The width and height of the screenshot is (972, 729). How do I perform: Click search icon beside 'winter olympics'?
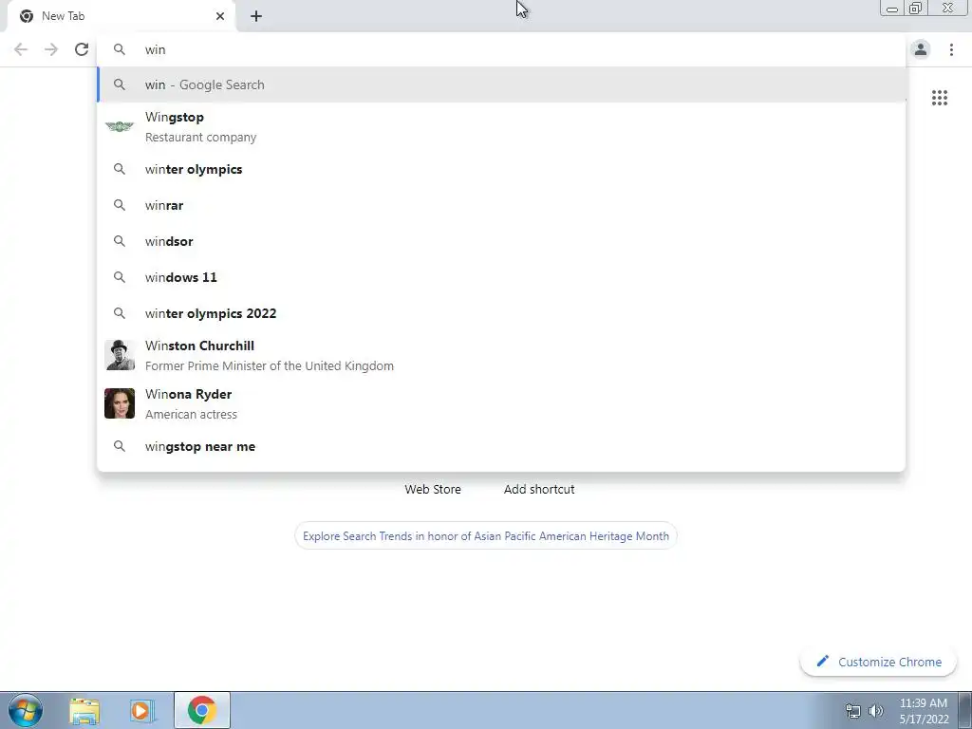120,169
